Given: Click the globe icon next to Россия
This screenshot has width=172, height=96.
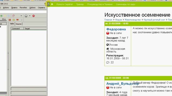Looking at the screenshot, I should tap(107, 45).
